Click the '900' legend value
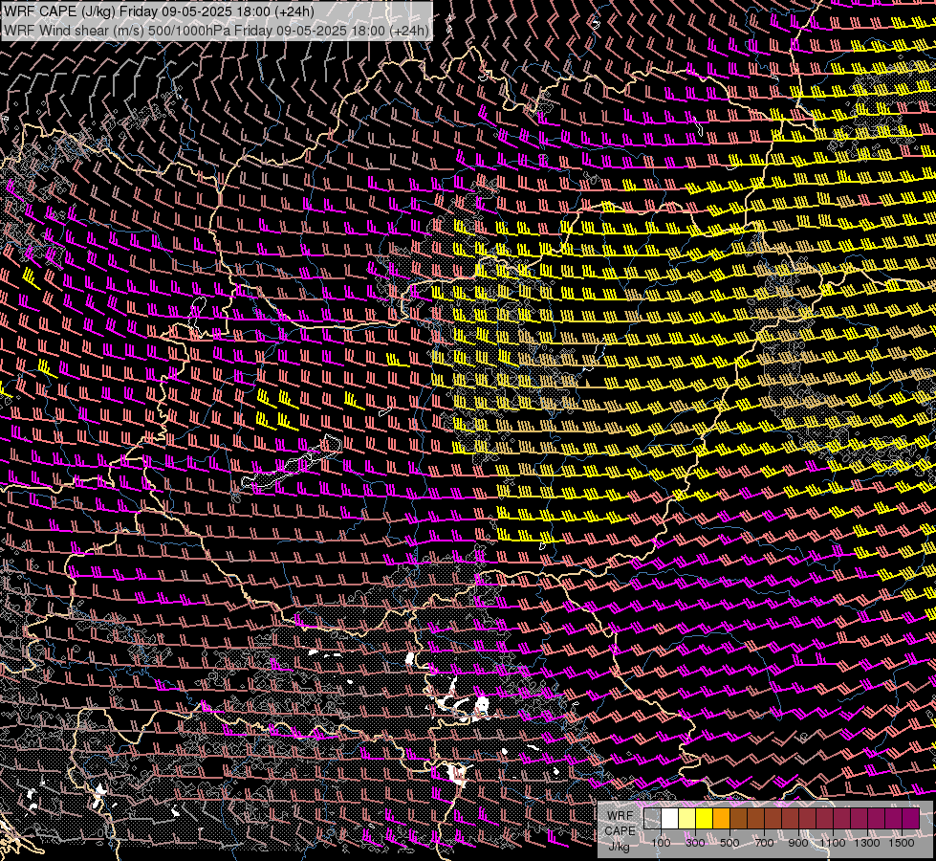Viewport: 936px width, 861px height. pyautogui.click(x=798, y=843)
